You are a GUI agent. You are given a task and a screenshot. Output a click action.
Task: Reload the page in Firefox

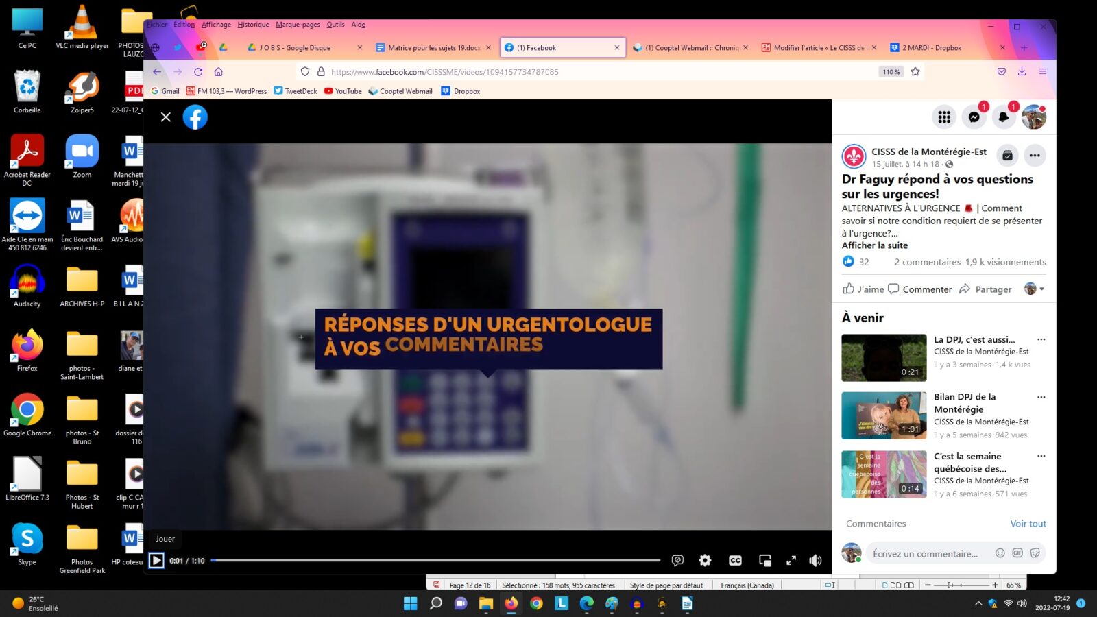[x=198, y=72]
